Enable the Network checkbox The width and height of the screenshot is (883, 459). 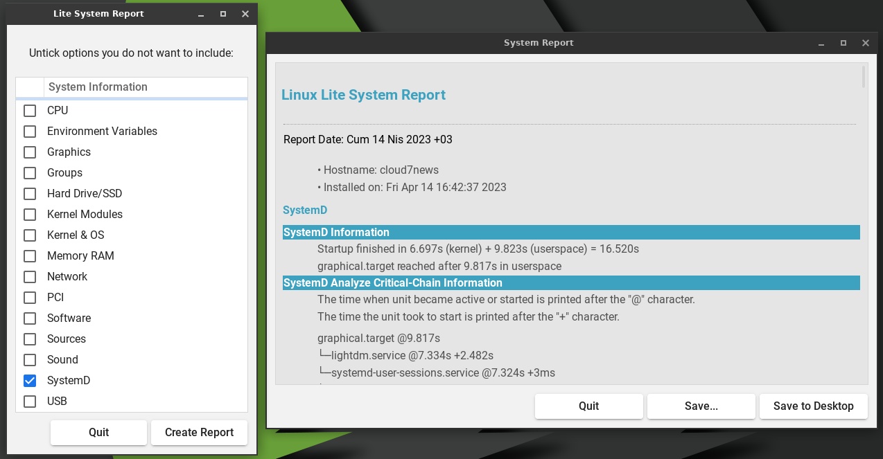[x=30, y=277]
